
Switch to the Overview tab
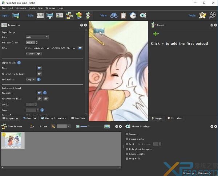click(29, 118)
